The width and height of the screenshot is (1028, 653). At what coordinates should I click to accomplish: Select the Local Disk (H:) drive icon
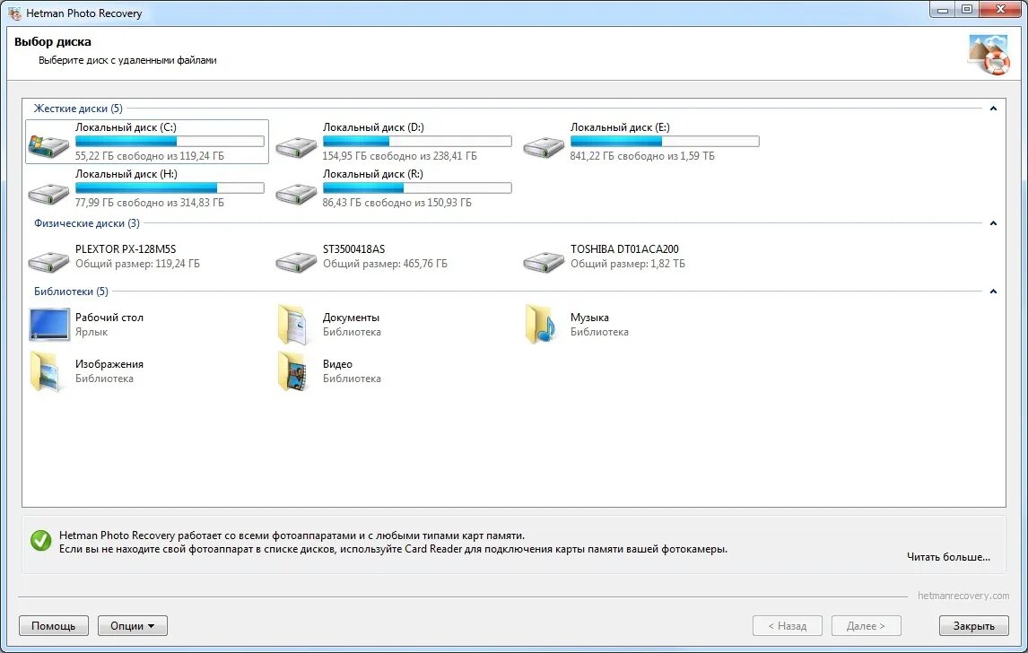point(49,192)
